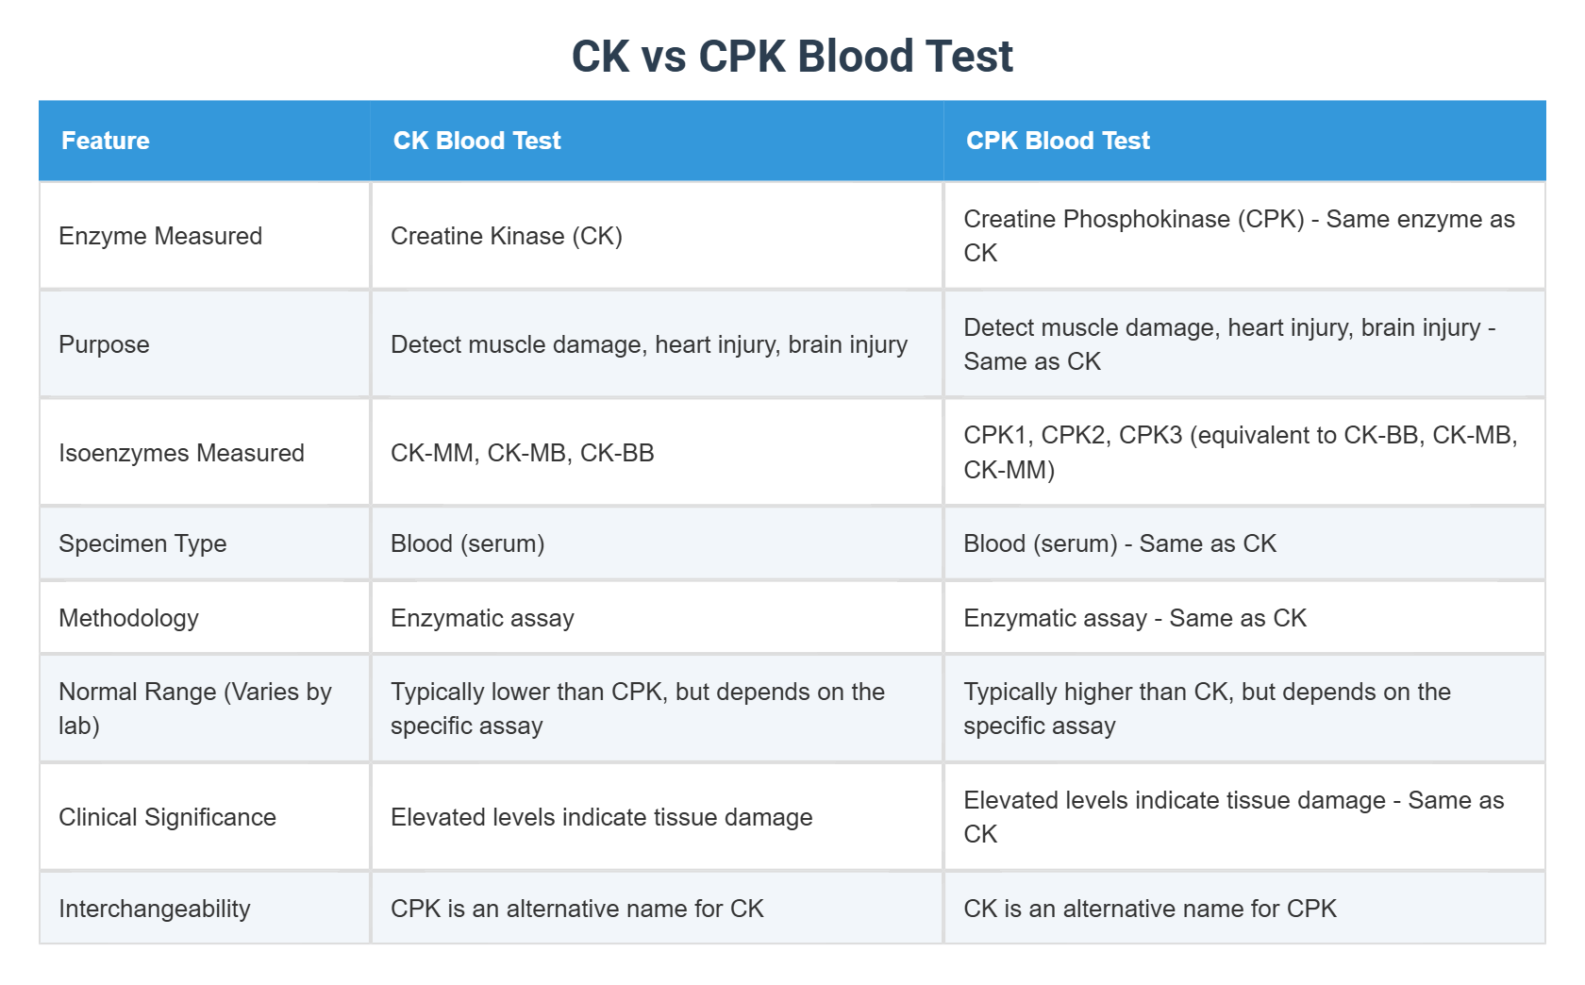Click the 'CK vs CPK Blood Test' title
This screenshot has height=985, width=1585.
tap(792, 57)
